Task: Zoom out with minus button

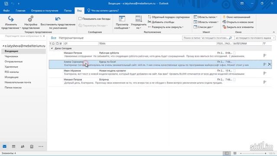Action: pyautogui.click(x=241, y=153)
